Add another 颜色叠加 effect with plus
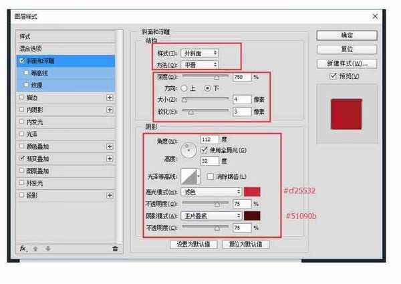The height and width of the screenshot is (284, 401). point(110,146)
